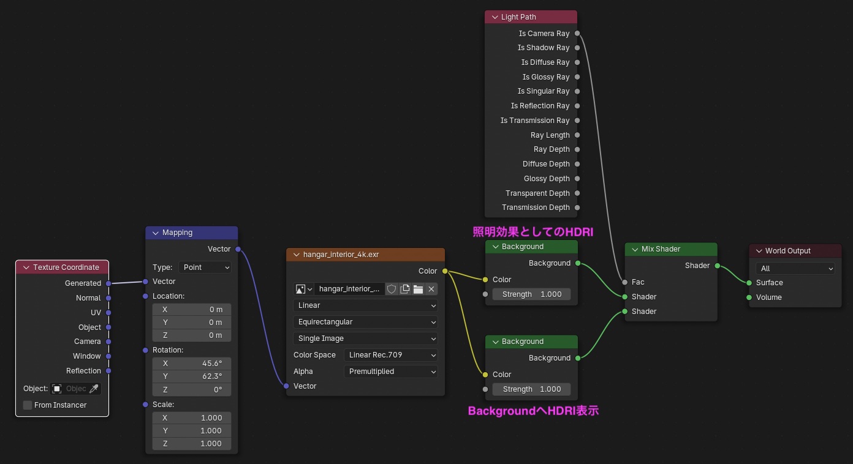
Task: Collapse the Light Path node
Action: coord(493,17)
